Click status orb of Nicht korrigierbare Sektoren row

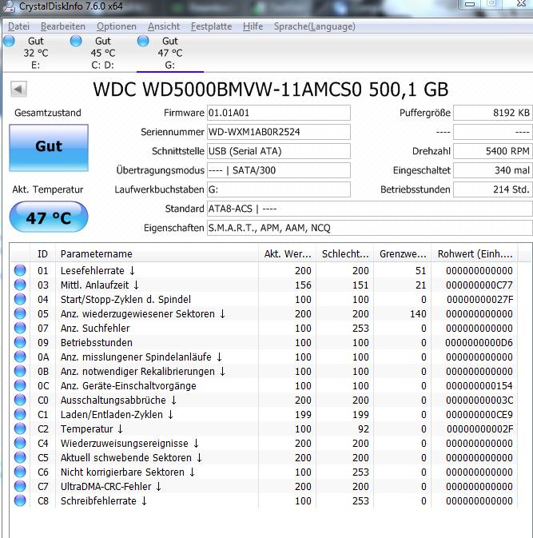coord(20,472)
